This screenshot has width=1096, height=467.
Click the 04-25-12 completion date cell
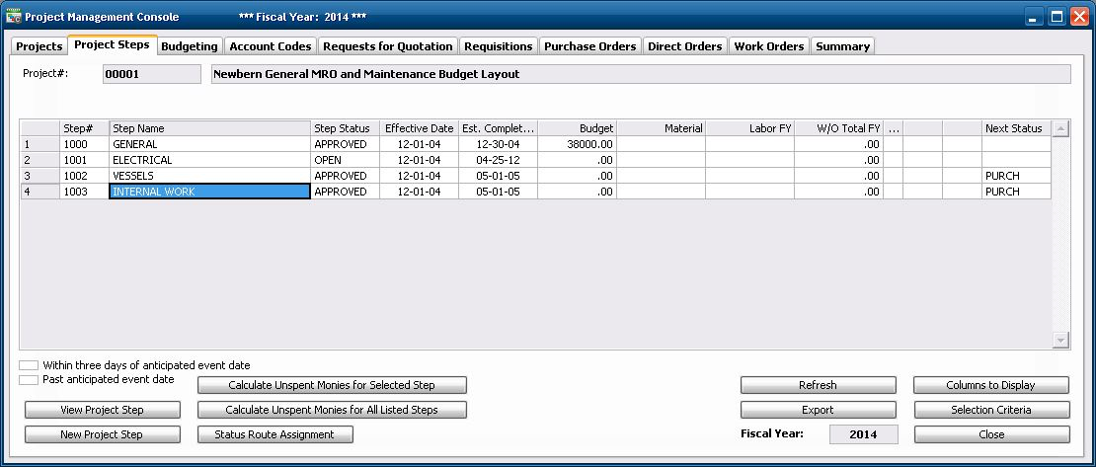(x=499, y=160)
